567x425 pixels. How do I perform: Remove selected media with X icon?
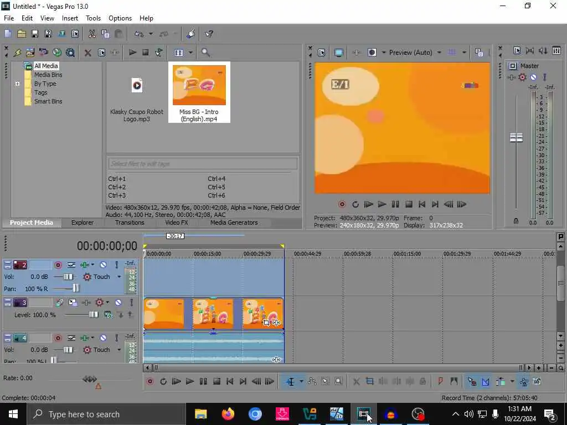click(87, 53)
